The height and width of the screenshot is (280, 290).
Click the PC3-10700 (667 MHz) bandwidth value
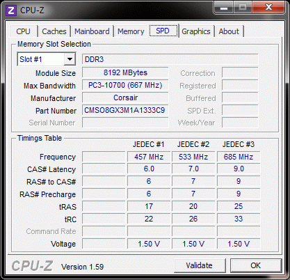click(125, 85)
